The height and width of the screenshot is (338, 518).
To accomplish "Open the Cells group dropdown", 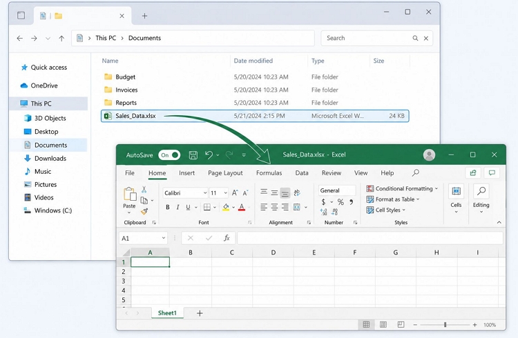I will tap(457, 199).
